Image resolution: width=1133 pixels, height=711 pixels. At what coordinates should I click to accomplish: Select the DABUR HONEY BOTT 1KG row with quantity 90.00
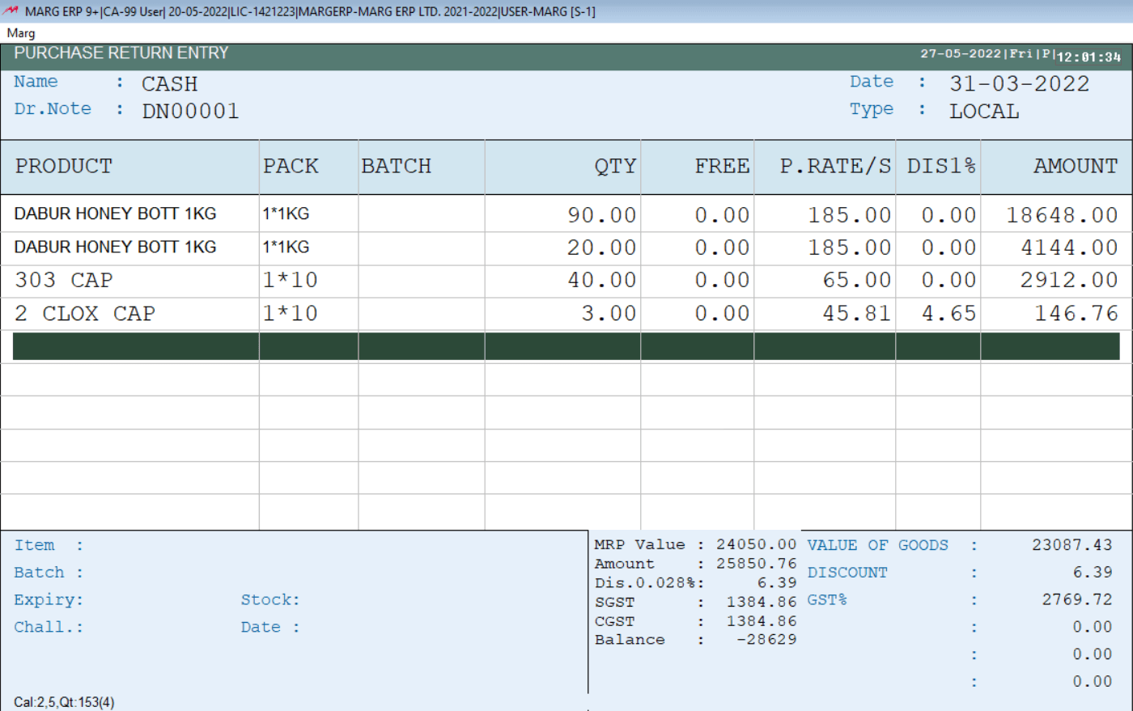click(x=566, y=214)
